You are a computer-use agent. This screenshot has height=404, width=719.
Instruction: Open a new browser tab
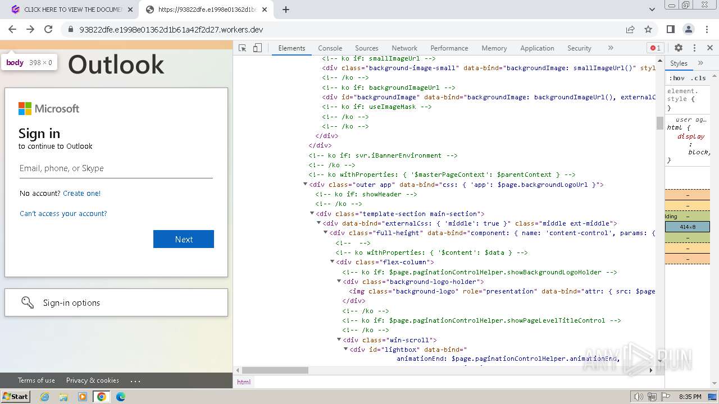click(286, 10)
